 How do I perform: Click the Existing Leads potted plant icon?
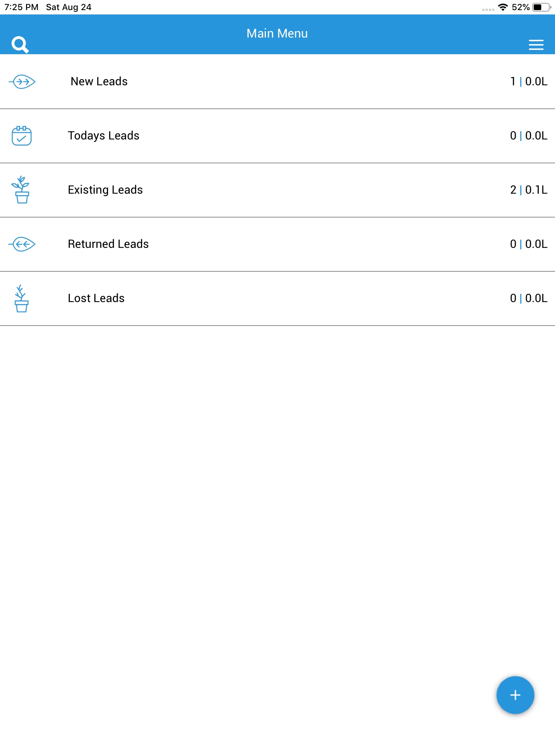21,190
